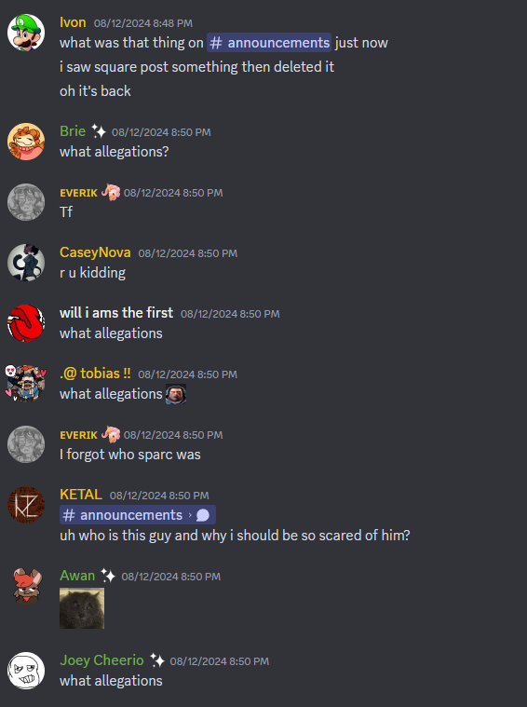Open profile via the .@ tobias !! username
527x707 pixels.
click(x=95, y=374)
